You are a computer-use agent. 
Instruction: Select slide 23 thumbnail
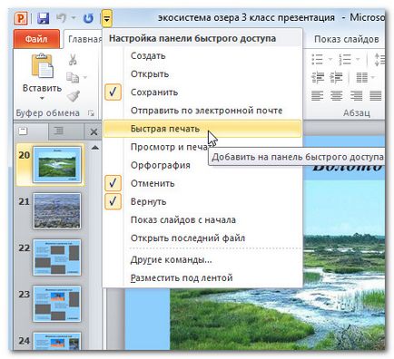coord(57,304)
